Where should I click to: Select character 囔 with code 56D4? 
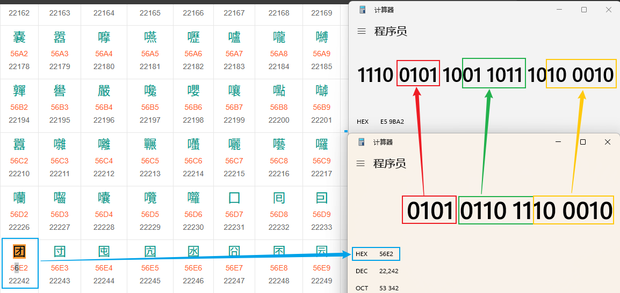[104, 198]
